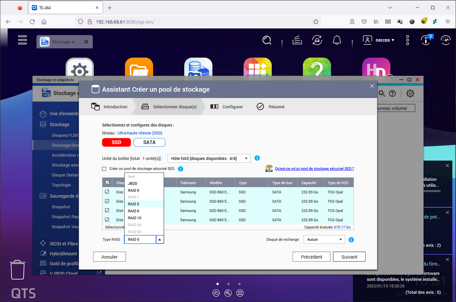Open iSCSI et Fibre sidebar item
Viewport: 456px width, 302px height.
(x=59, y=243)
